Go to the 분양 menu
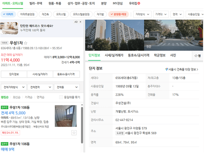 (104, 3)
